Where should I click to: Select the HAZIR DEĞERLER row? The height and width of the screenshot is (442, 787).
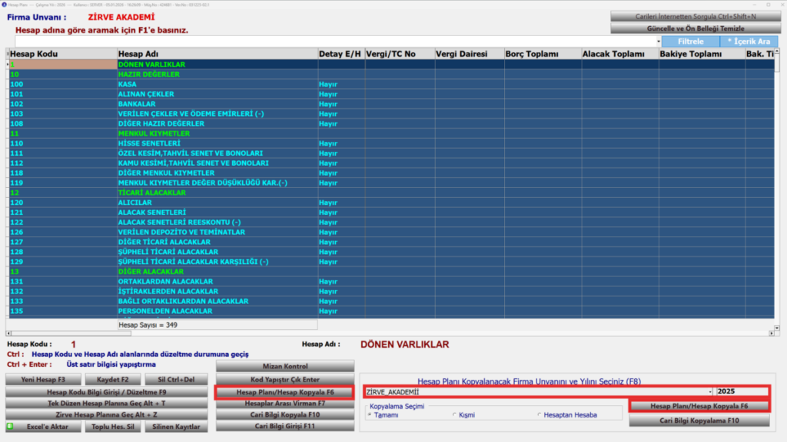[x=391, y=74]
